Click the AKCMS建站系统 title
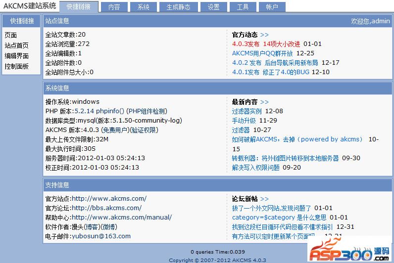 tap(30, 6)
